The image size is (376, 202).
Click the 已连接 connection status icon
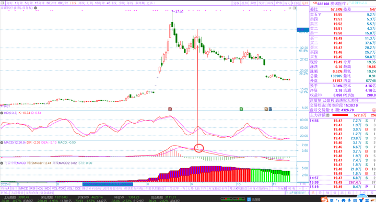(x=249, y=199)
